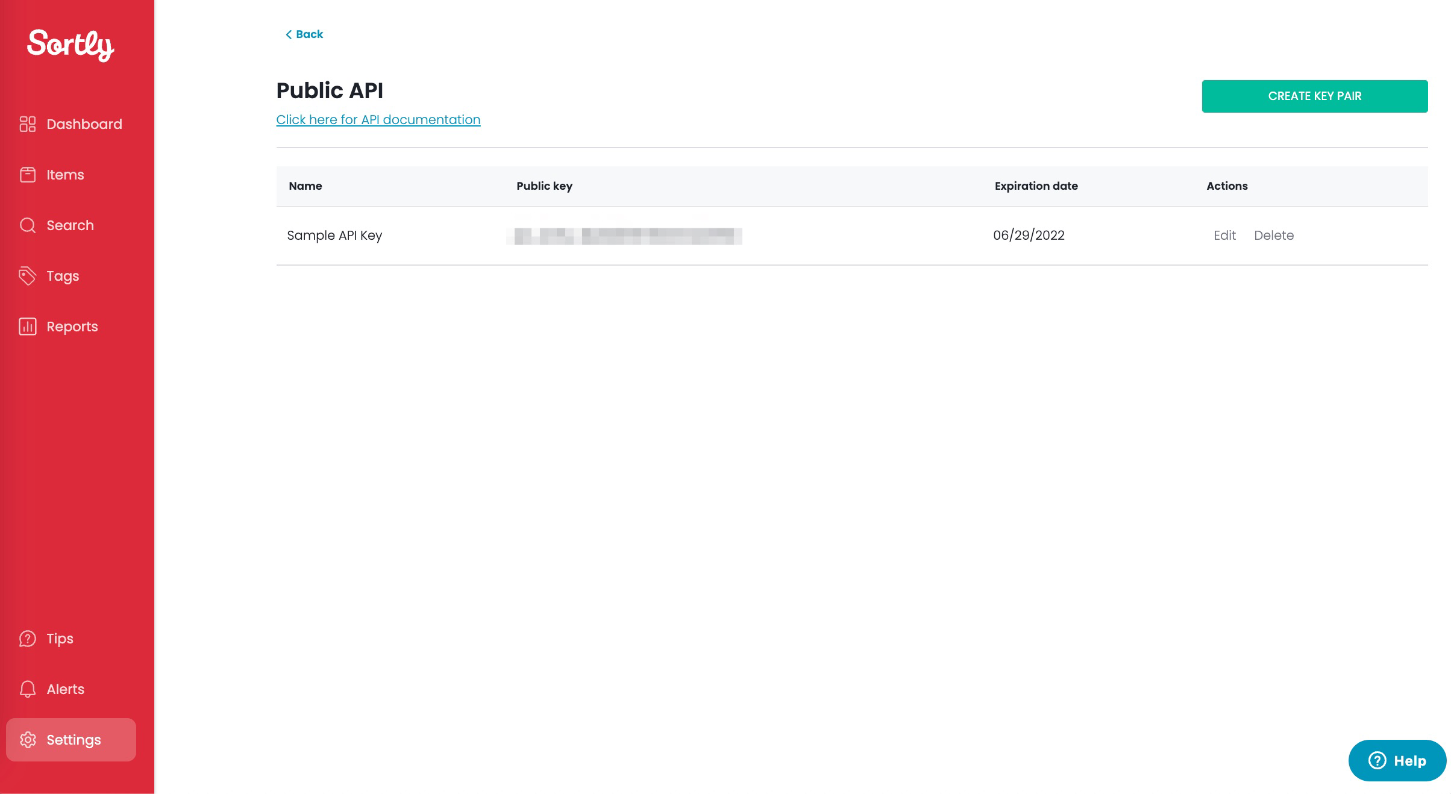Open the API documentation link
The image size is (1451, 794).
click(378, 119)
